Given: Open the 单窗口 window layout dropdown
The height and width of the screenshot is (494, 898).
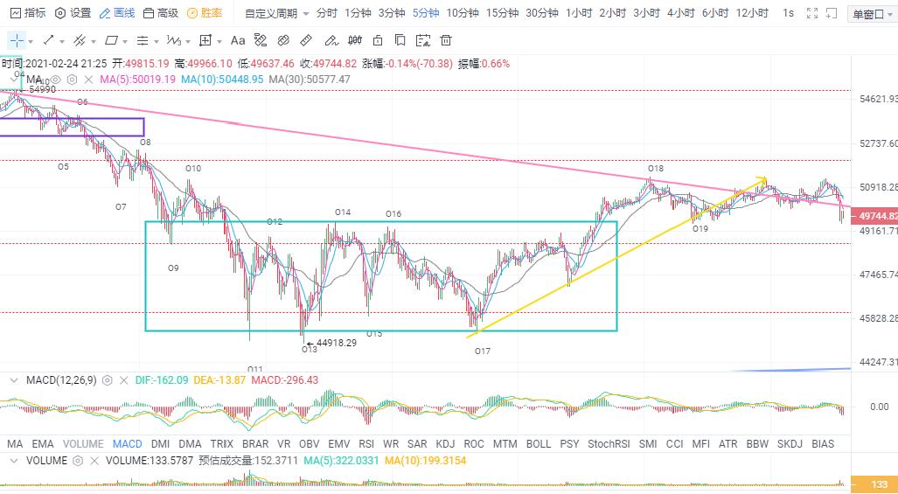Looking at the screenshot, I should point(874,14).
